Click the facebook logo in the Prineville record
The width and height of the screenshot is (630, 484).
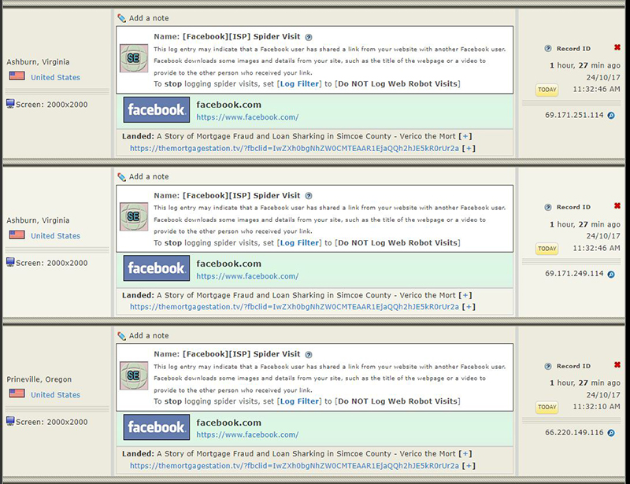[x=156, y=427]
